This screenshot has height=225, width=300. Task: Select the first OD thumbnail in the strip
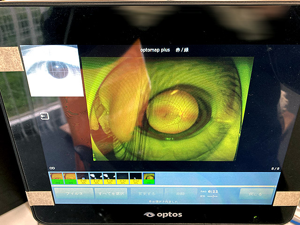(57, 179)
